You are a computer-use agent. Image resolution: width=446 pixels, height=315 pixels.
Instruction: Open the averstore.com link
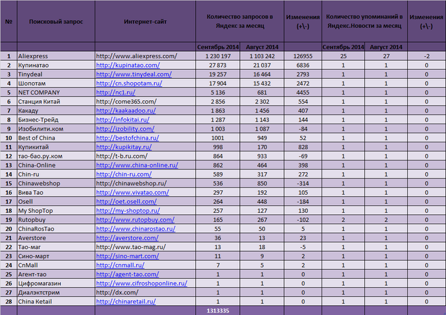tap(128, 238)
